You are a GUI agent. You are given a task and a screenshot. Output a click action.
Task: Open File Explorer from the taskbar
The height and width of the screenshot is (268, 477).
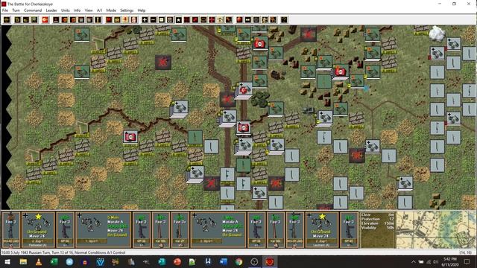(23, 261)
